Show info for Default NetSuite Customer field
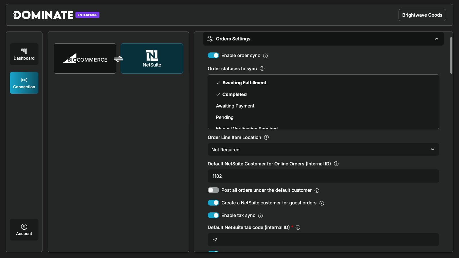Viewport: 459px width, 258px height. pyautogui.click(x=336, y=164)
